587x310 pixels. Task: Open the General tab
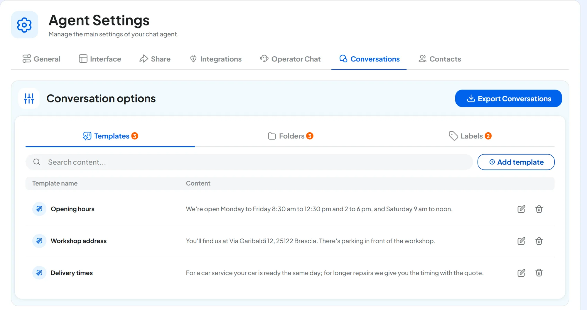[41, 59]
